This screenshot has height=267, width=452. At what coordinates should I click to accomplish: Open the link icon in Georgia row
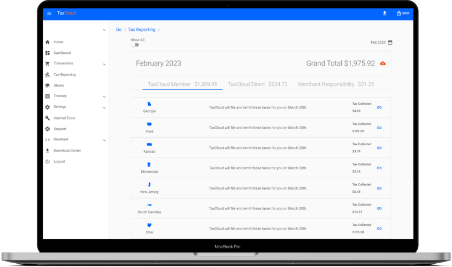point(379,108)
